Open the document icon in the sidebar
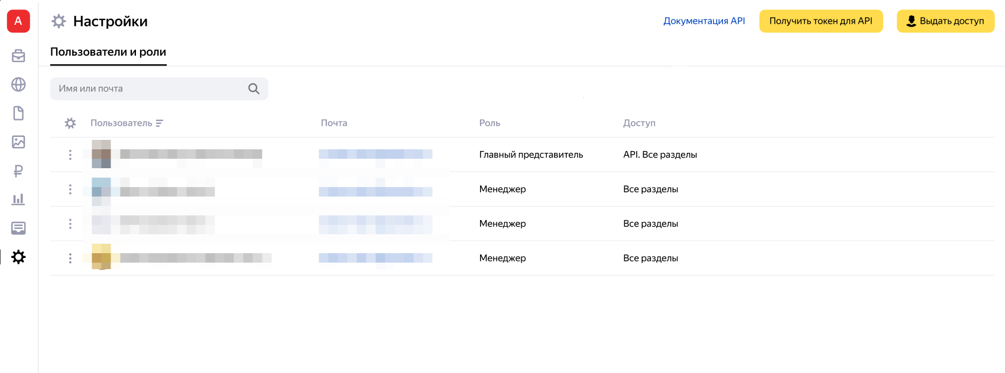 [18, 113]
